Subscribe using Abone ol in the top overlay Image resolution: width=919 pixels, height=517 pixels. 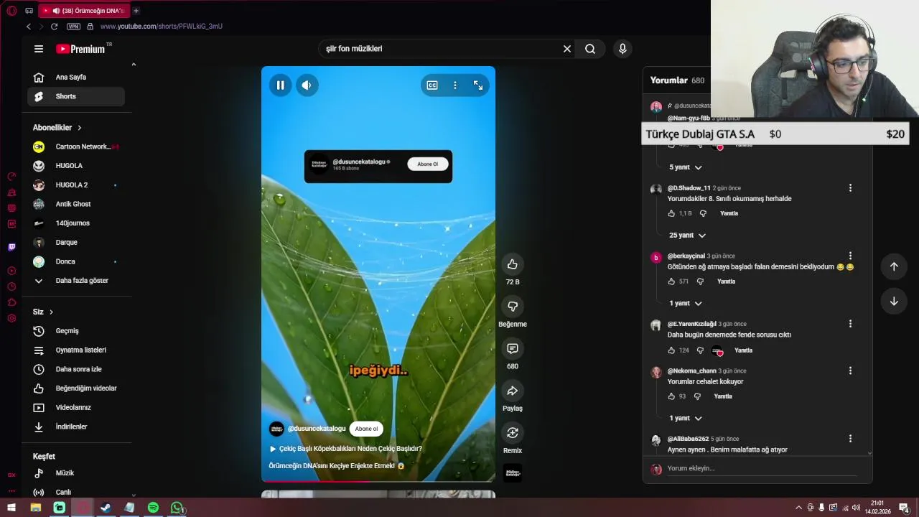[427, 164]
